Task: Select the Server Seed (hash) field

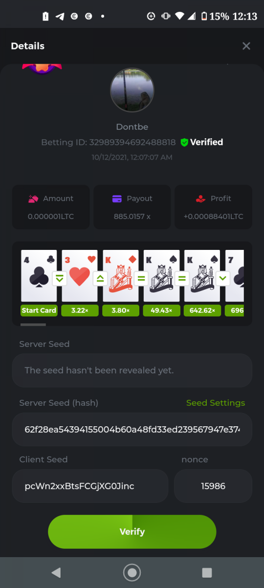Action: coord(132,429)
